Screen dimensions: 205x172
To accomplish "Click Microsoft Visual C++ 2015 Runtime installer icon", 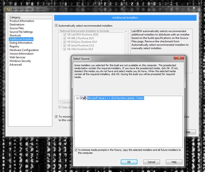I will pyautogui.click(x=85, y=98).
